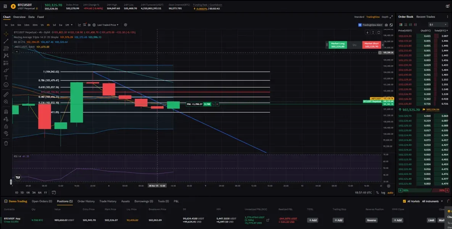Viewport: 452px width, 229px height.
Task: Toggle lock all drawings padlock
Action: 6,126
